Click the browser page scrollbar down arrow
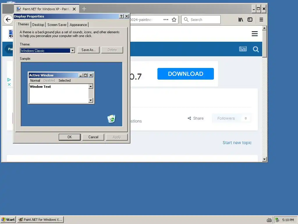Viewport: 298px width, 224px height. (x=264, y=159)
